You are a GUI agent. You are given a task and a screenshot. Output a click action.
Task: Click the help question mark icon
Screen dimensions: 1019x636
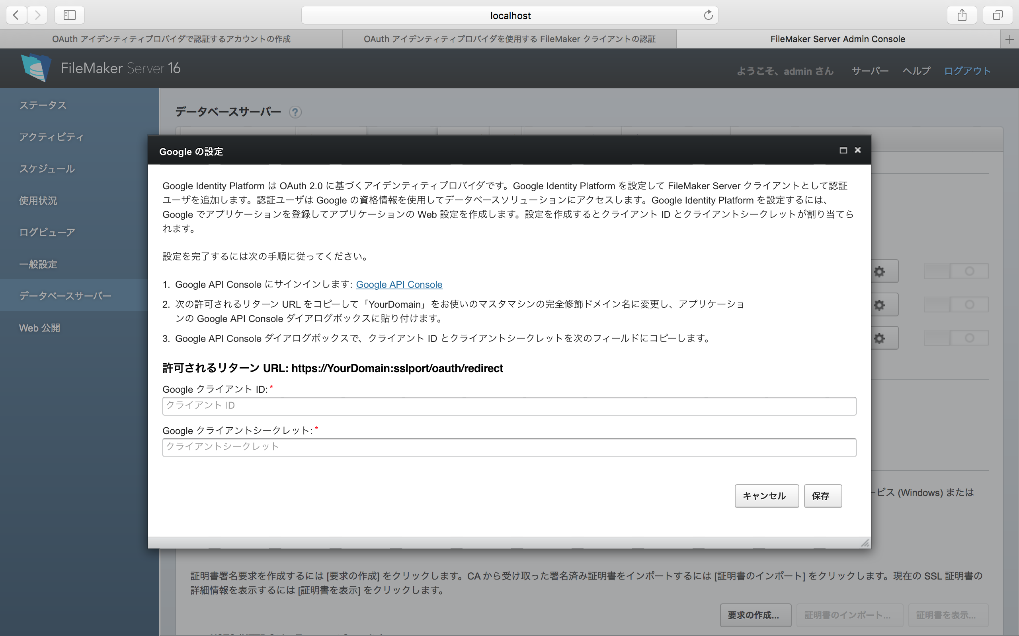click(295, 112)
